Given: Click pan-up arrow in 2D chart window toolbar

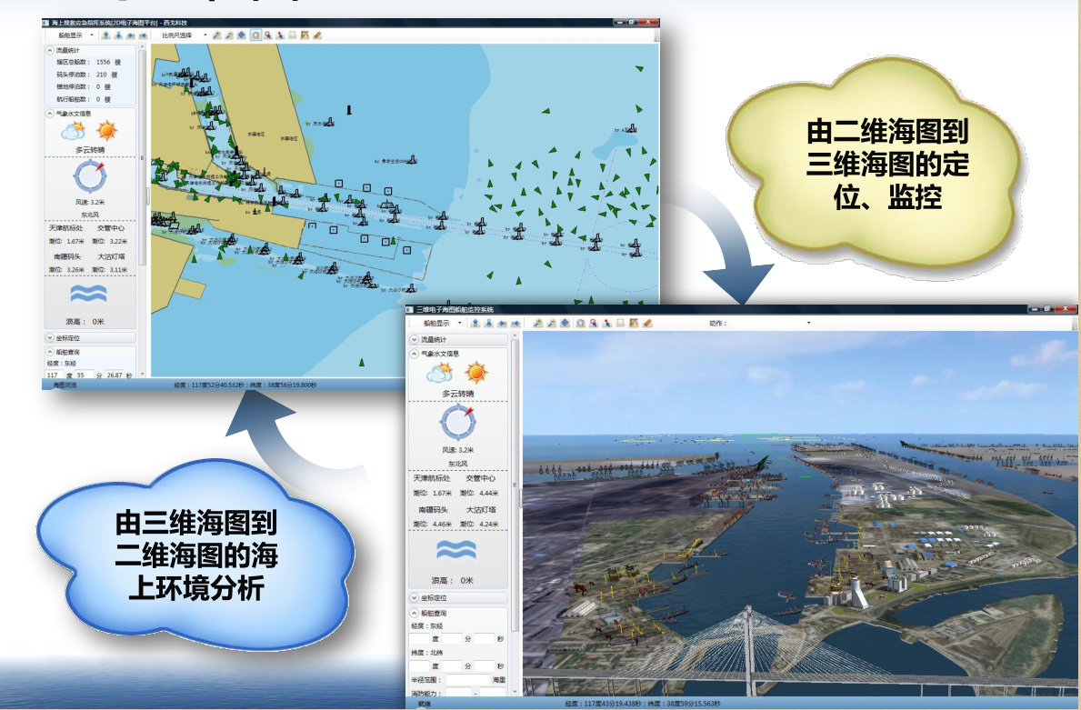Looking at the screenshot, I should tap(106, 35).
